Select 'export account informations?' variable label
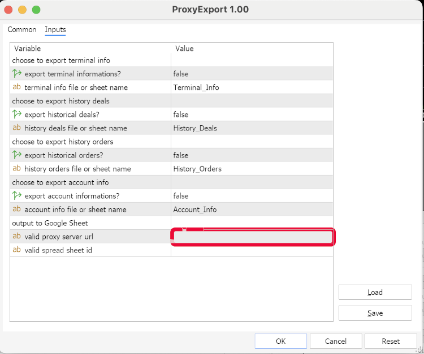Screen dimensions: 424x354 tap(72, 196)
